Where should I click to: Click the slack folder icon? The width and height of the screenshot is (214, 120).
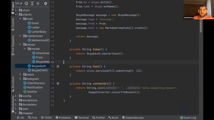(25, 75)
